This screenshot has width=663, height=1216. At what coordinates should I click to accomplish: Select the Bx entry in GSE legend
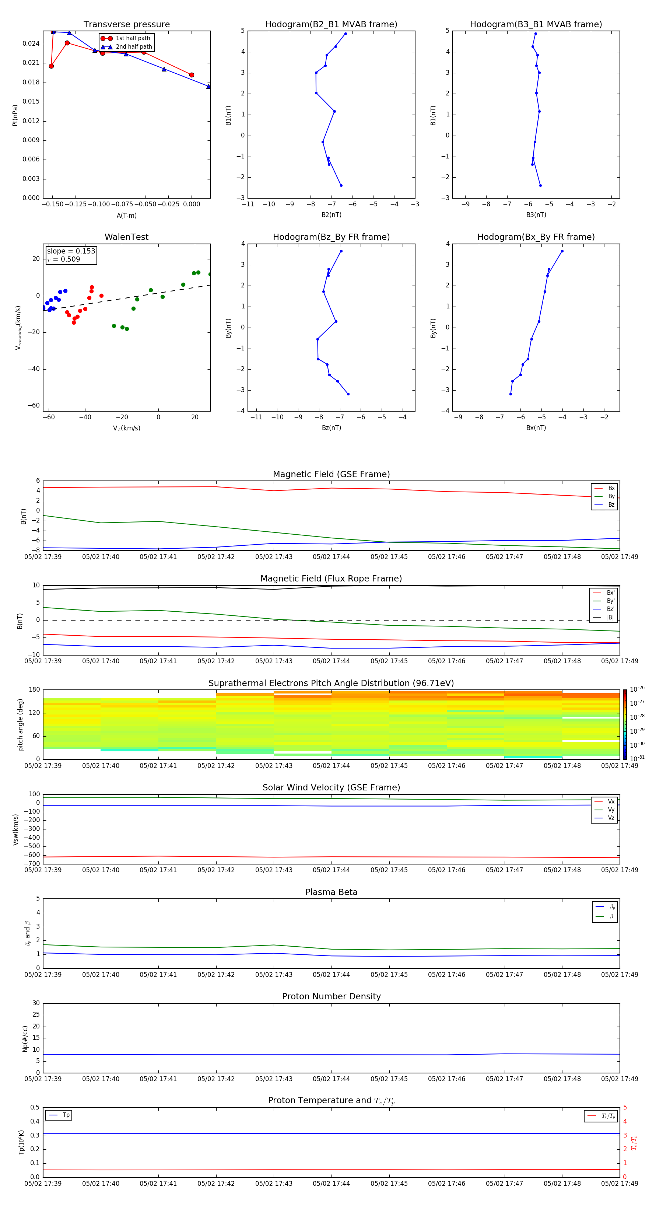pos(604,488)
